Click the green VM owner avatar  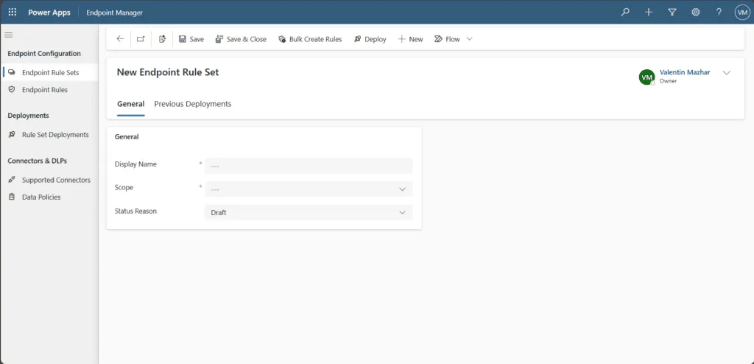(x=646, y=77)
